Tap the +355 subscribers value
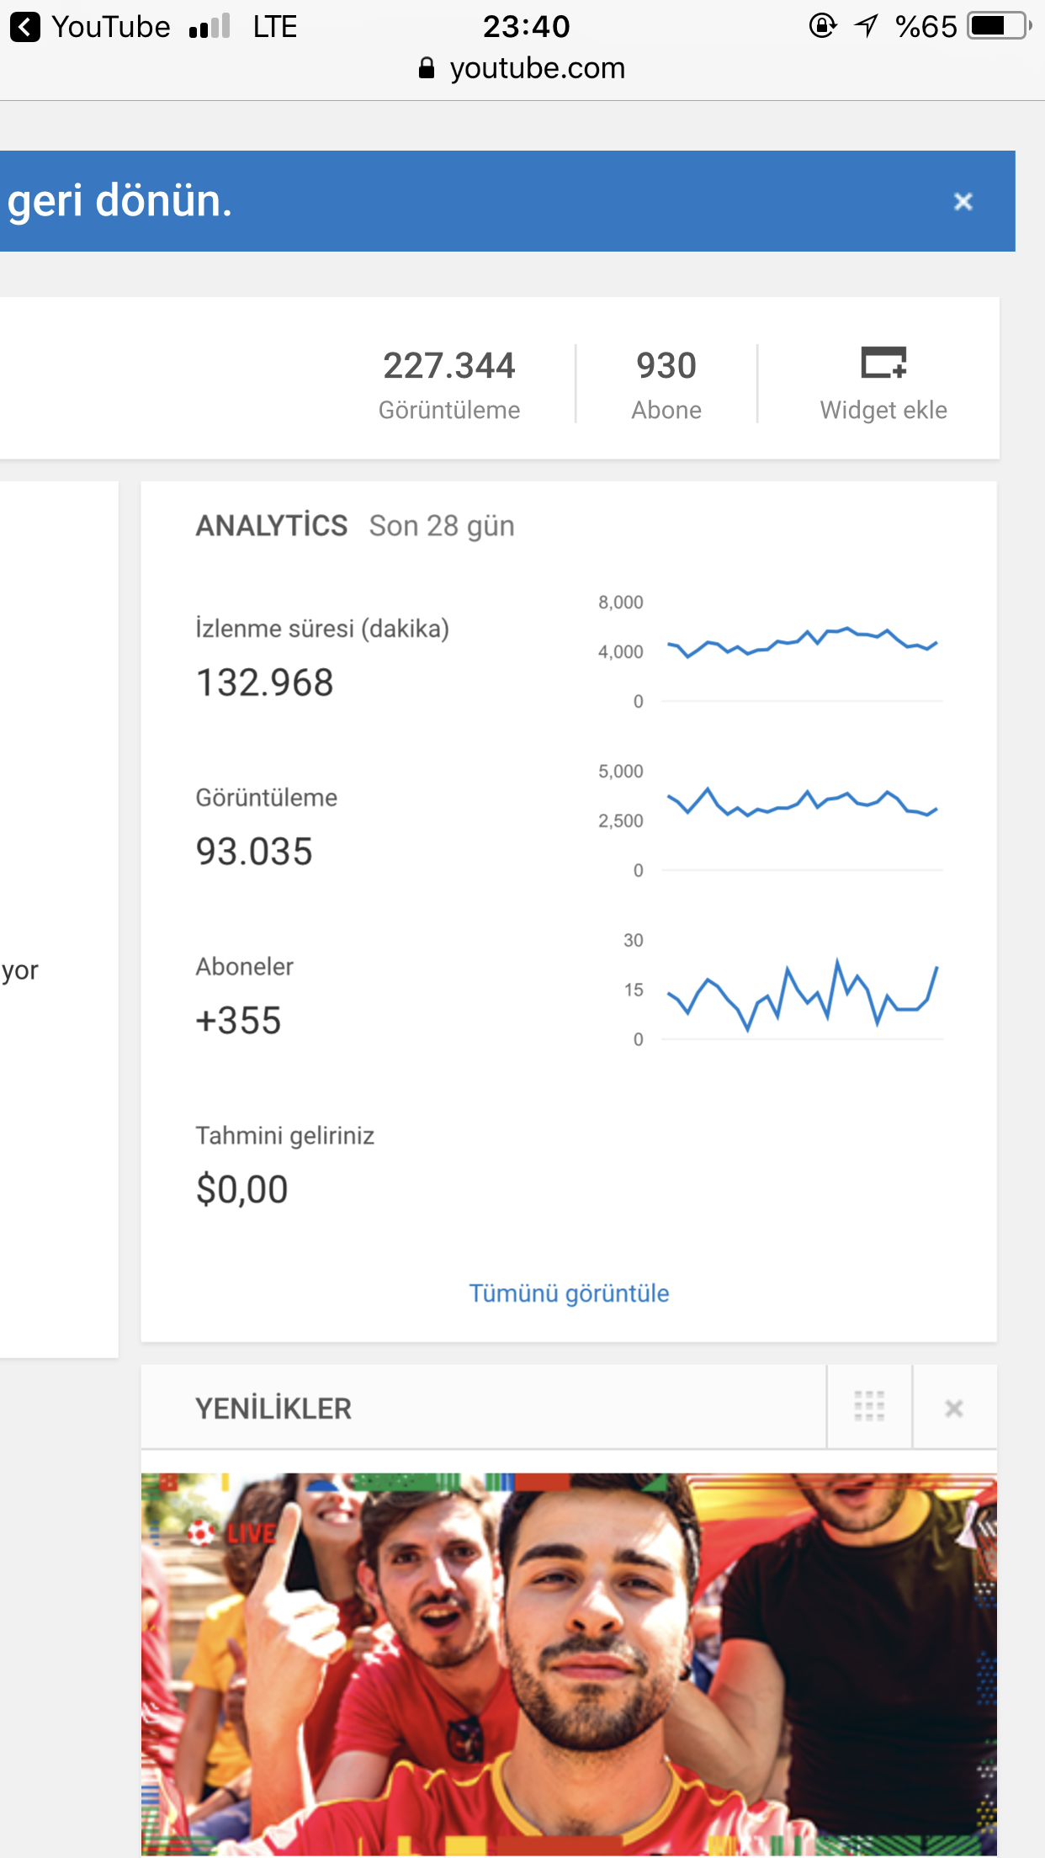The image size is (1045, 1858). click(x=238, y=1021)
